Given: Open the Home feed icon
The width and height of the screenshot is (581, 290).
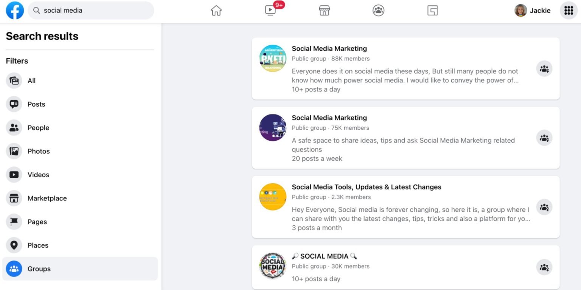Looking at the screenshot, I should point(216,11).
